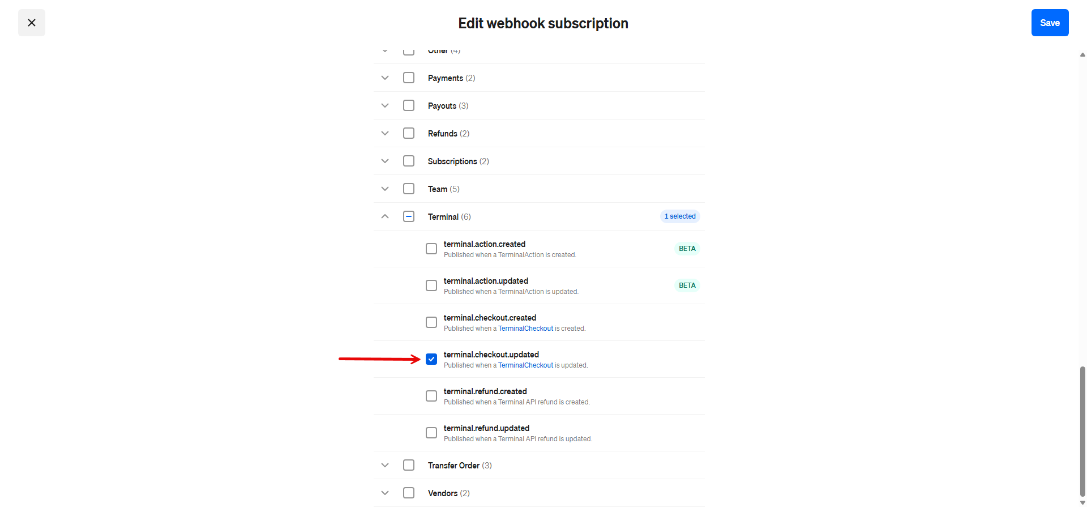Click the scrollbar down arrow

[x=1082, y=502]
